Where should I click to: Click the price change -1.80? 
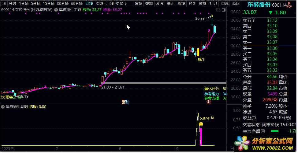coord(278,12)
